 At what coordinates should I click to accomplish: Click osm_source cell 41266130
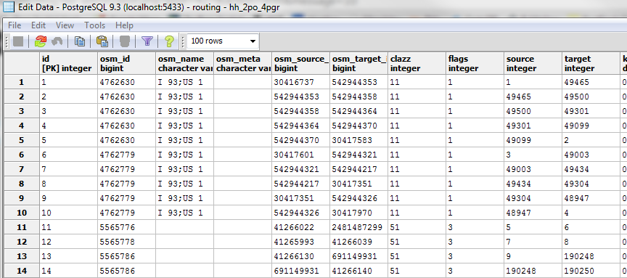pyautogui.click(x=300, y=256)
